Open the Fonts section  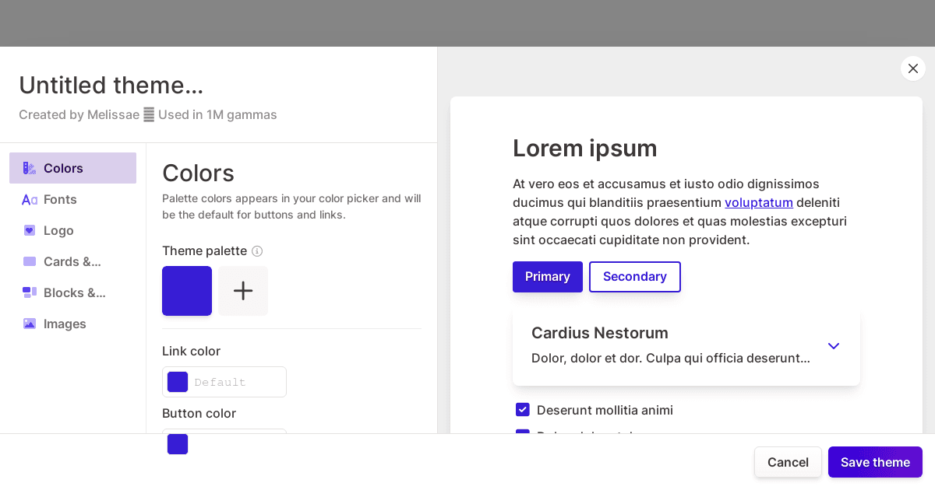(72, 199)
